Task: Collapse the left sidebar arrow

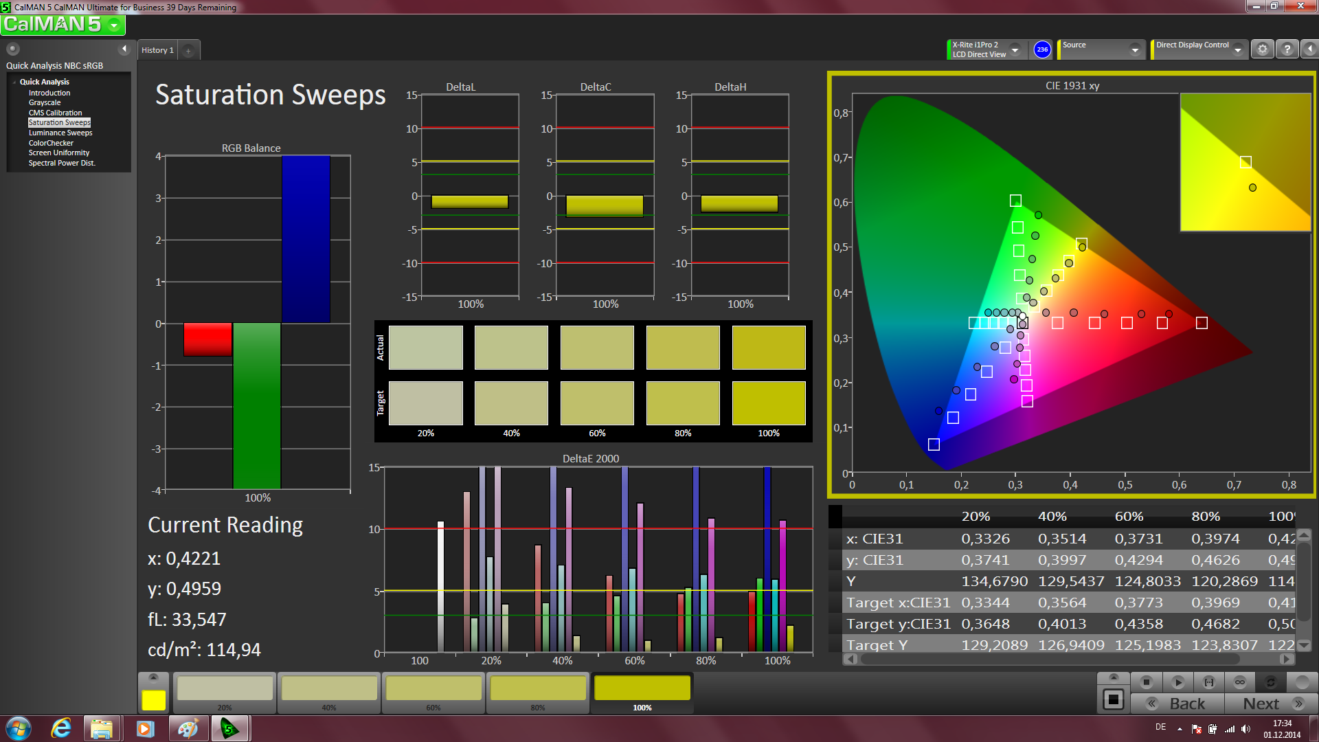Action: pyautogui.click(x=124, y=49)
